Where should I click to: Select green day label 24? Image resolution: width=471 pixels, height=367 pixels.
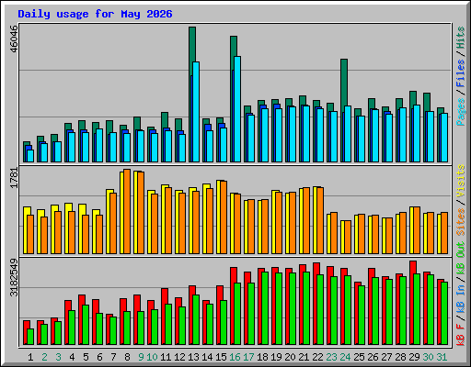[x=345, y=357]
